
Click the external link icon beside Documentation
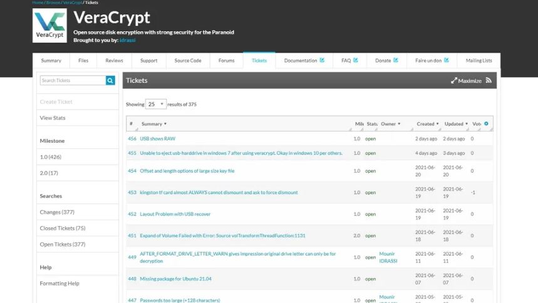coord(322,60)
